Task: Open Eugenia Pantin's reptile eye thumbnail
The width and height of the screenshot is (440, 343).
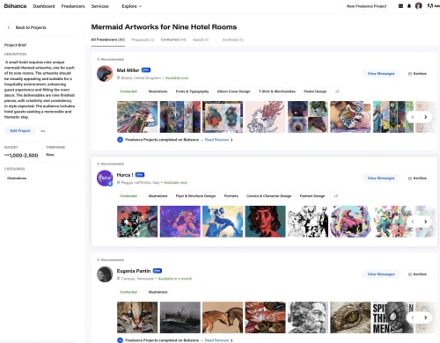Action: [350, 317]
